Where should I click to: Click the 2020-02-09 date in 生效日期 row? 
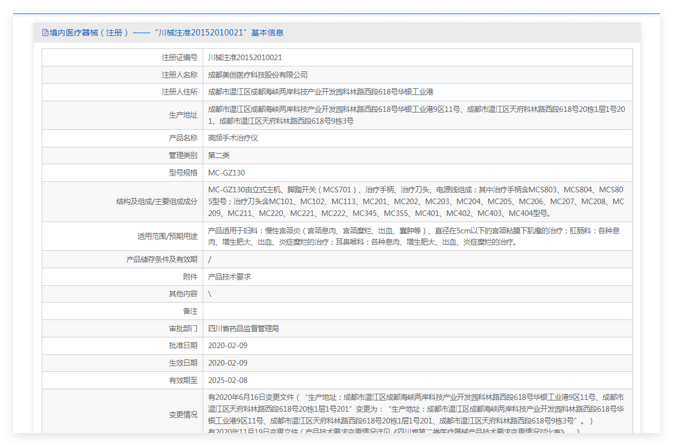[x=228, y=363]
